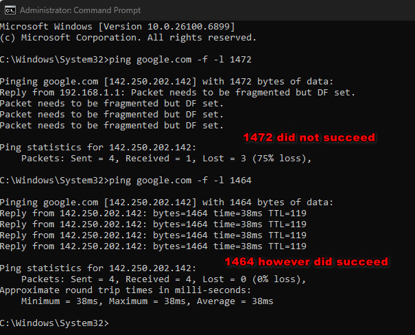The image size is (415, 335).
Task: Click the Microsoft Corporation copyright line
Action: (128, 38)
